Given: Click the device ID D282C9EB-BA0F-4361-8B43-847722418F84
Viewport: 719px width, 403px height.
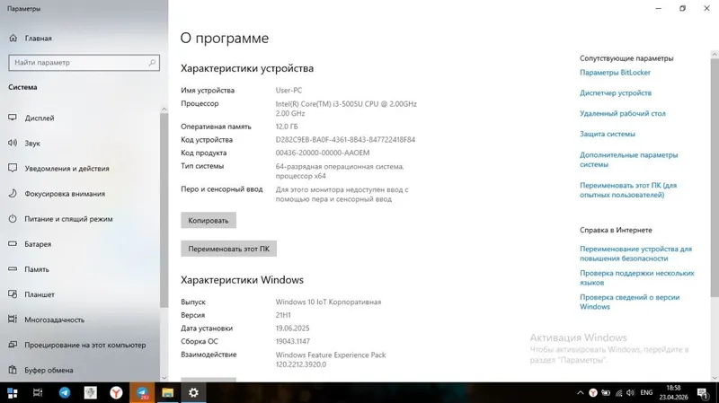Looking at the screenshot, I should (345, 140).
